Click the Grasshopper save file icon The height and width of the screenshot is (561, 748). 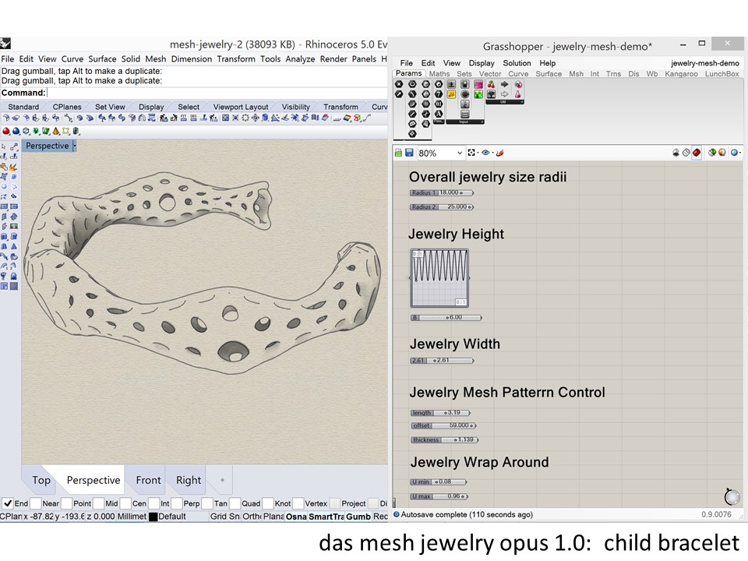pyautogui.click(x=409, y=153)
